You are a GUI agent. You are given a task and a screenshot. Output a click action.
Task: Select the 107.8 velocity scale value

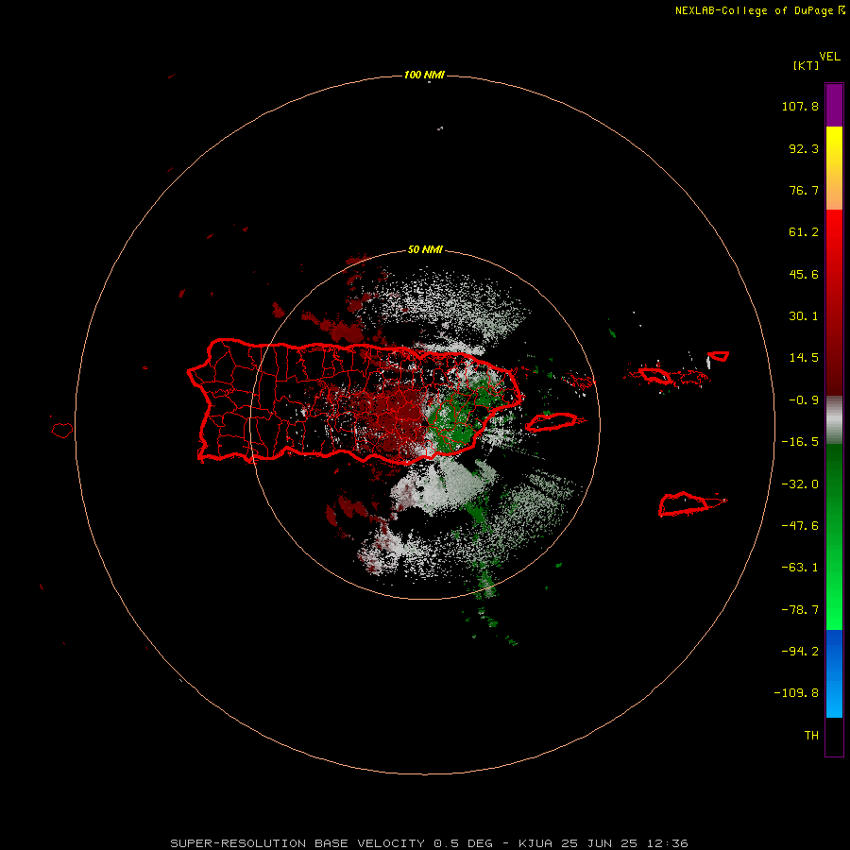tap(800, 106)
